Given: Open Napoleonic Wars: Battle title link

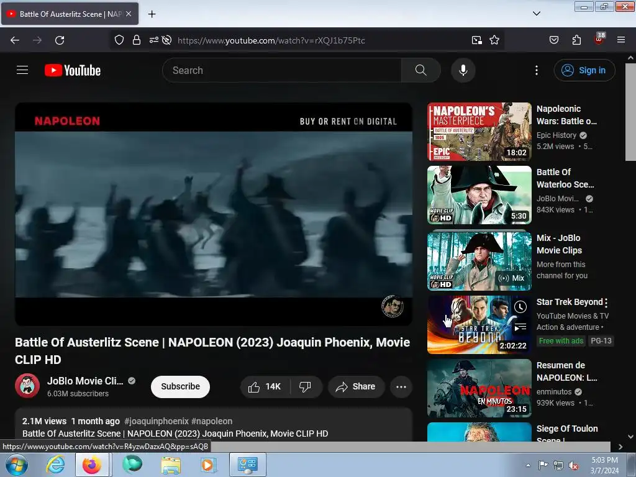Looking at the screenshot, I should (x=566, y=115).
